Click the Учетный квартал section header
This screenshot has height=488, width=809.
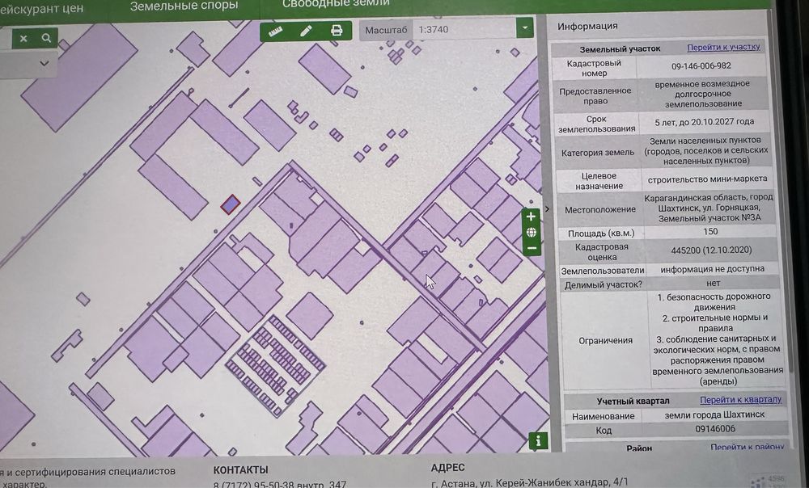(633, 401)
